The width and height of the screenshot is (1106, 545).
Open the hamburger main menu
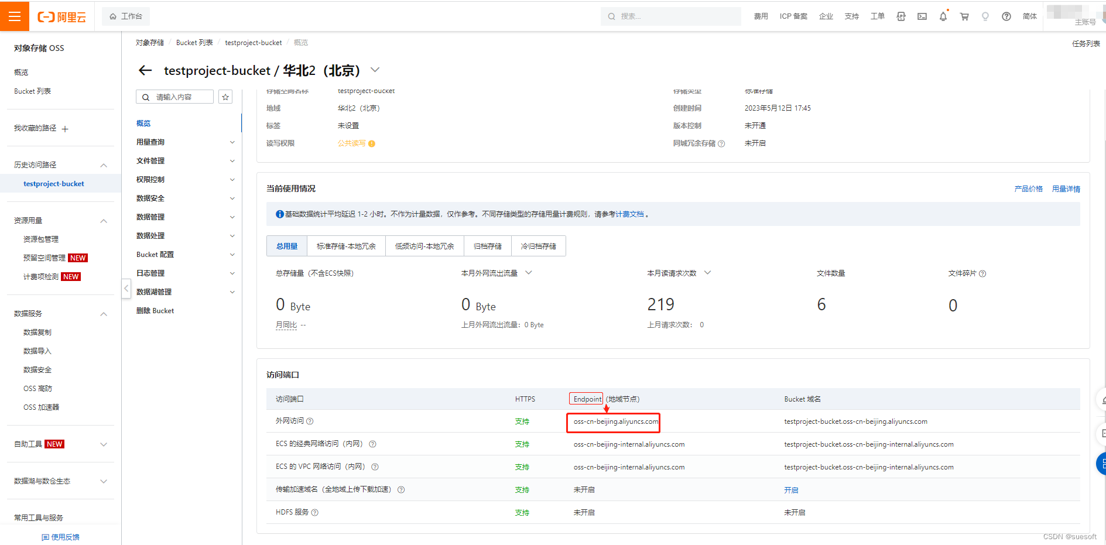click(x=15, y=16)
